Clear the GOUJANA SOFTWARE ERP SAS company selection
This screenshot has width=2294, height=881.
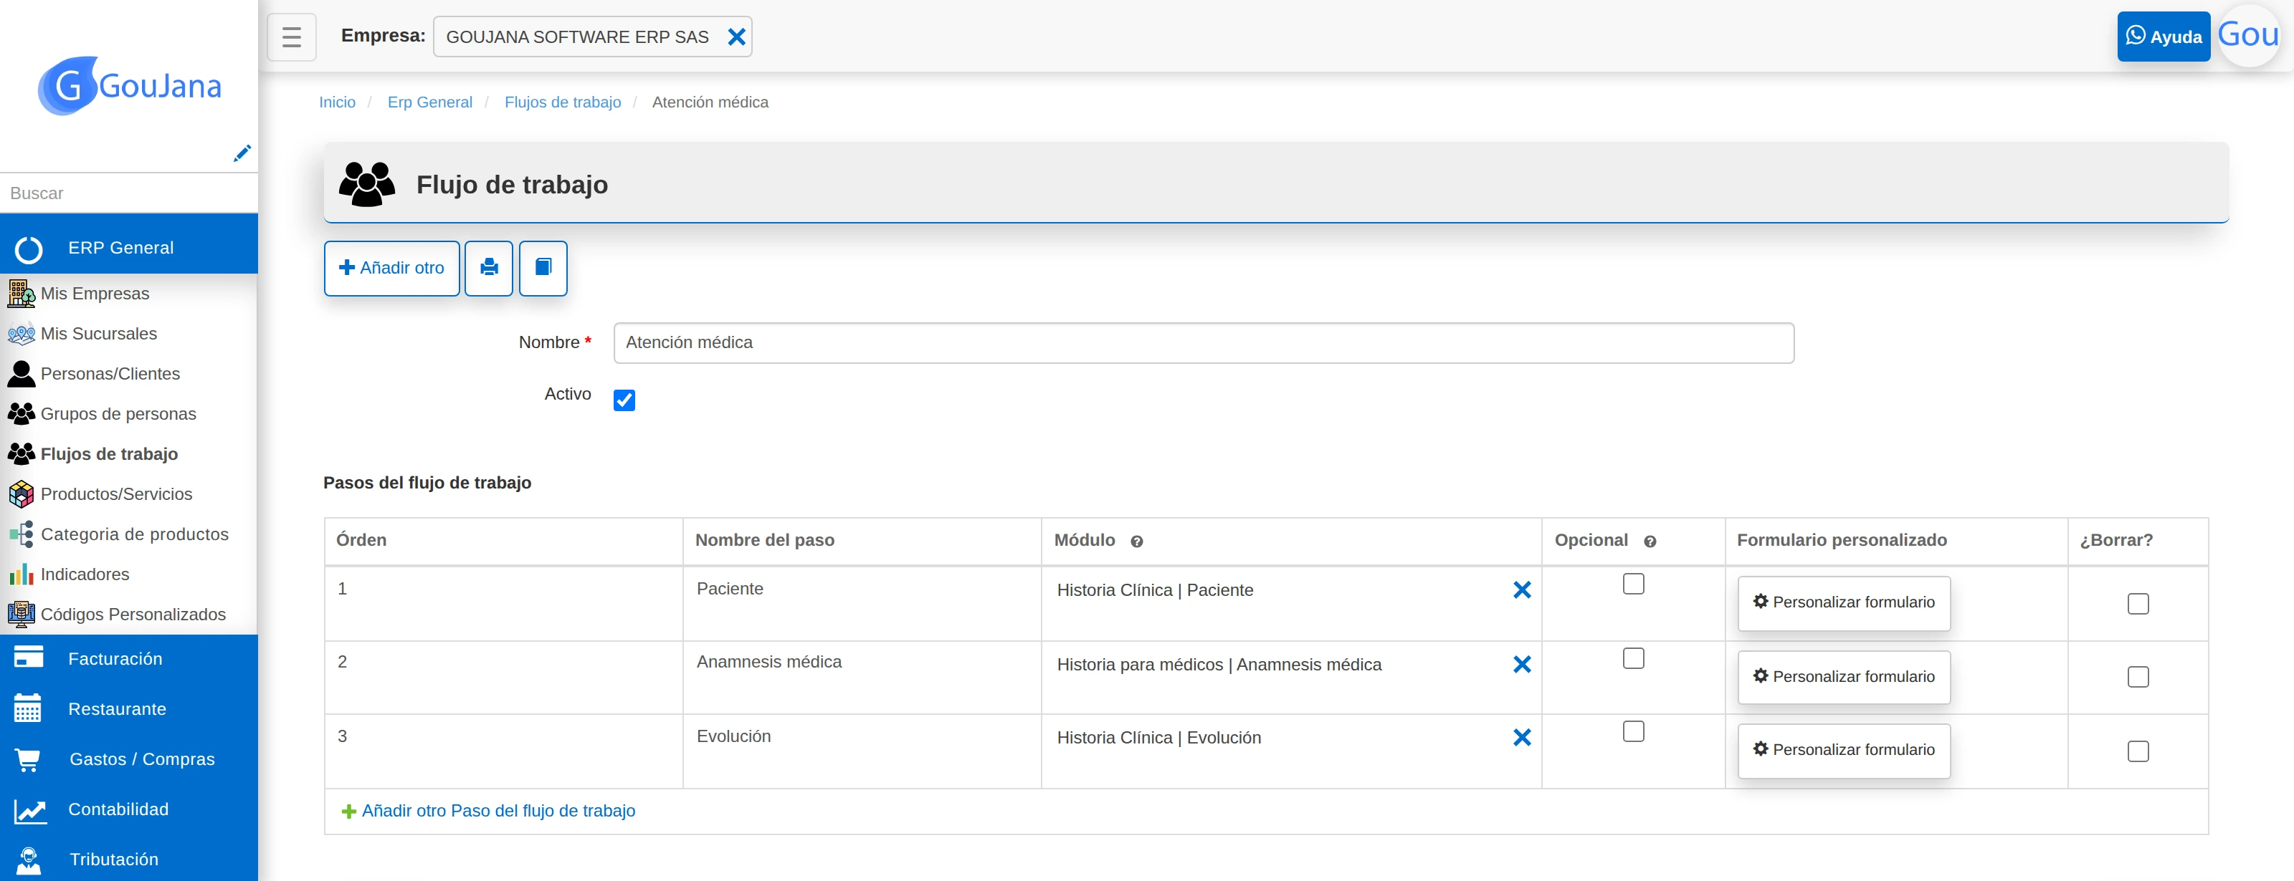pos(736,37)
